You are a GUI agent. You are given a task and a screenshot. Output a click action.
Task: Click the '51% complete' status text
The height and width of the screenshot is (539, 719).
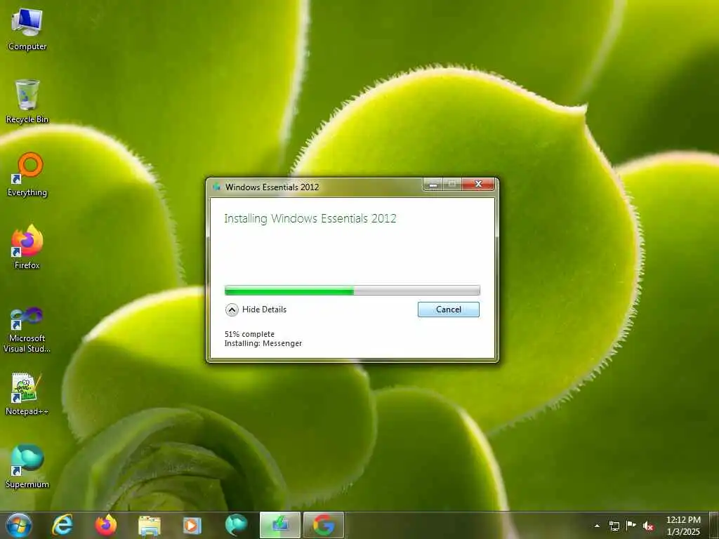coord(249,334)
